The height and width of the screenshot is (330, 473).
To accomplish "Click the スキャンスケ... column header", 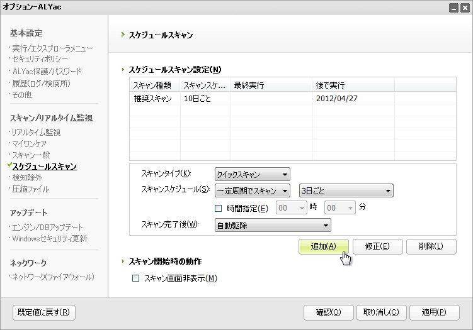I will click(x=205, y=85).
